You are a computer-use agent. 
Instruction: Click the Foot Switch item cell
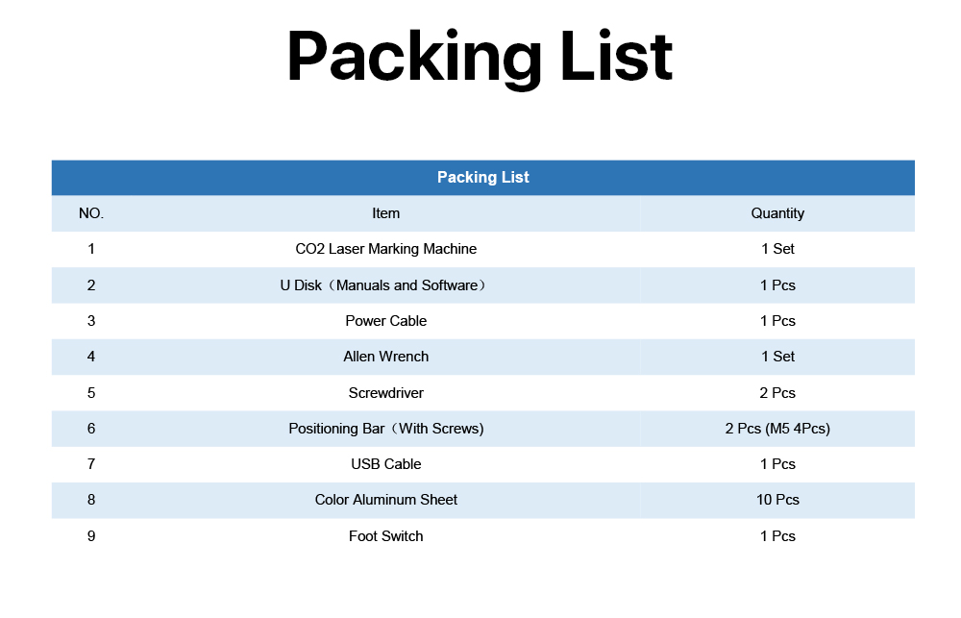386,536
